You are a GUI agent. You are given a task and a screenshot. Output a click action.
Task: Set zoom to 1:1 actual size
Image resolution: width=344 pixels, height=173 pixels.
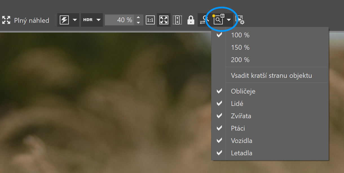(x=150, y=20)
